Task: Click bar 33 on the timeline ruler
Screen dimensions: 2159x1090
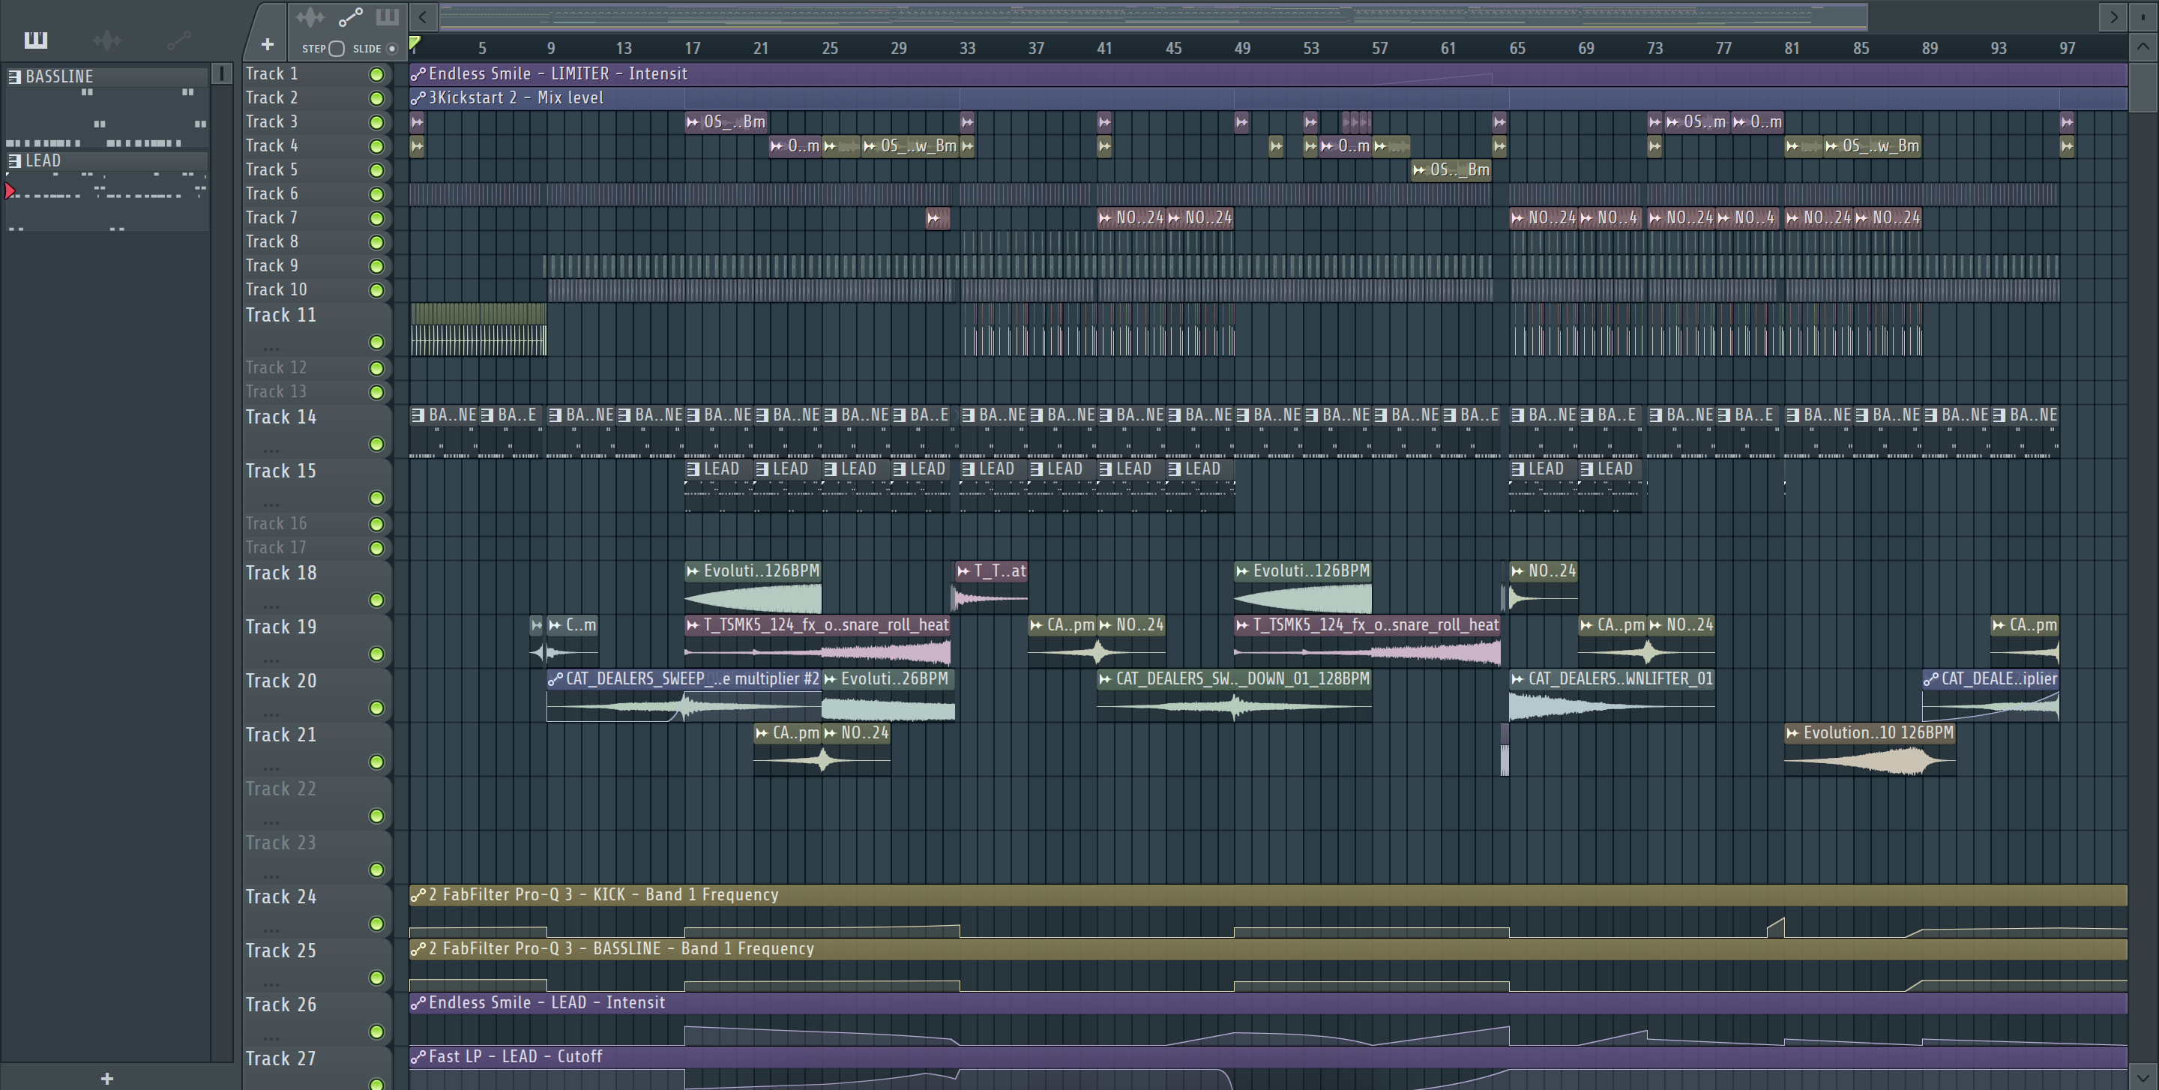Action: tap(967, 49)
